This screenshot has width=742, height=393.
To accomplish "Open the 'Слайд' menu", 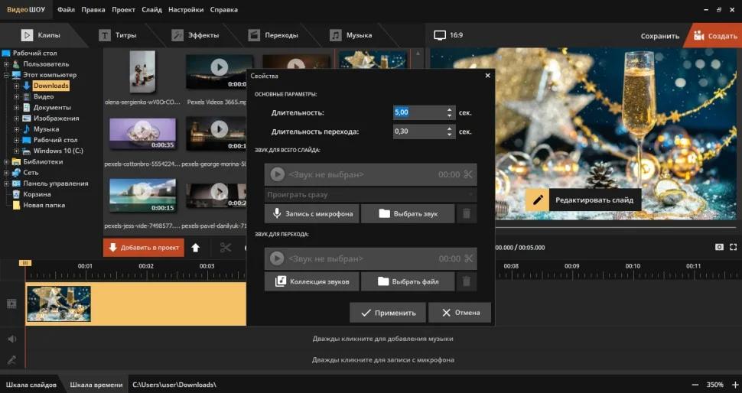I will (x=151, y=10).
